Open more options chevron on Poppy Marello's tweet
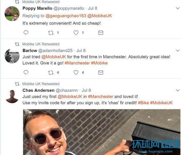Screen dimensions: 181x155 (178, 8)
